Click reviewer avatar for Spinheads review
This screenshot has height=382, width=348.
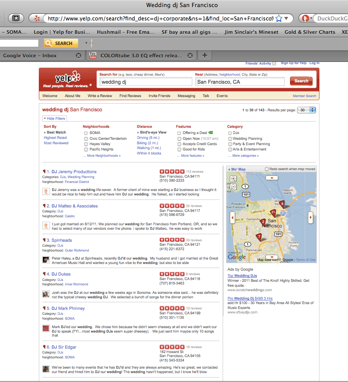tap(46, 260)
